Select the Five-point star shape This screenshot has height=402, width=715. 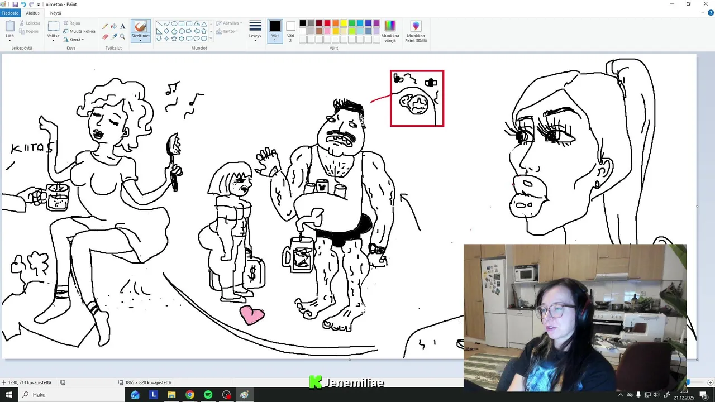174,39
